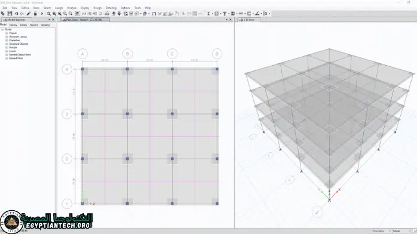
Task: Click the Pan hand tool icon
Action: (77, 14)
